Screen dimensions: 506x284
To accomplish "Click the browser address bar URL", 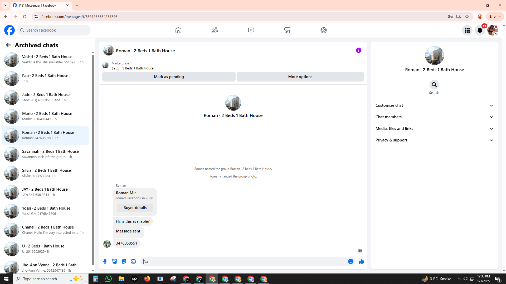I will coord(79,17).
